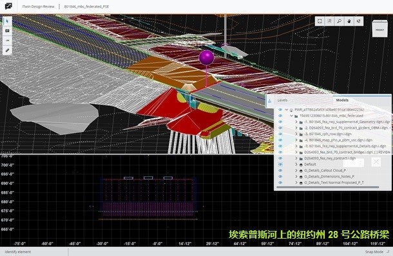
Task: Click the Fit View tool
Action: tap(320, 21)
